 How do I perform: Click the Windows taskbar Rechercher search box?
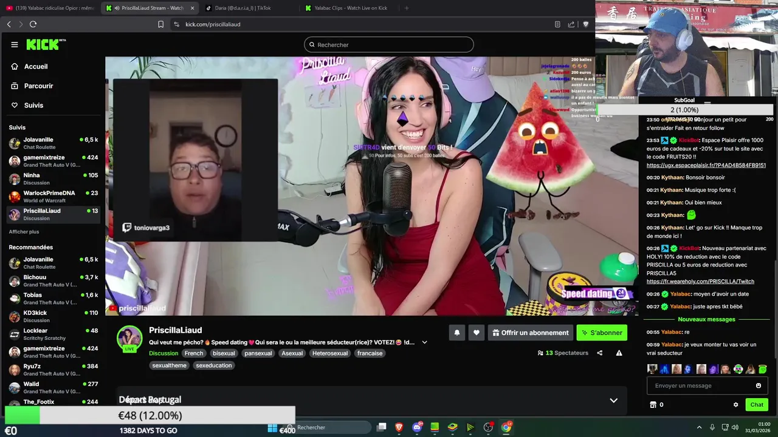(328, 427)
